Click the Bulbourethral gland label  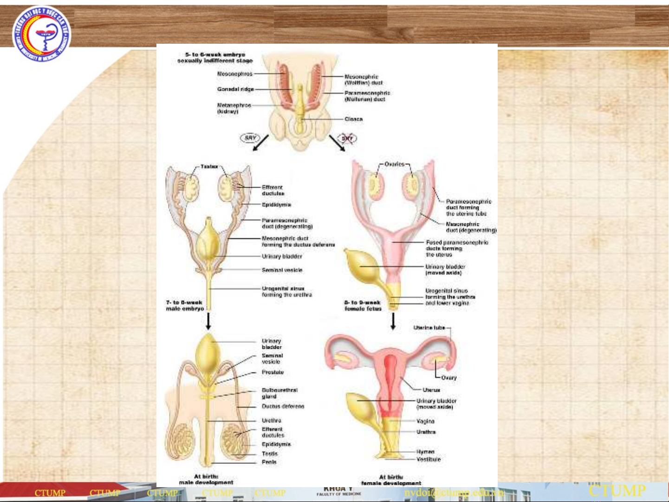(x=279, y=393)
